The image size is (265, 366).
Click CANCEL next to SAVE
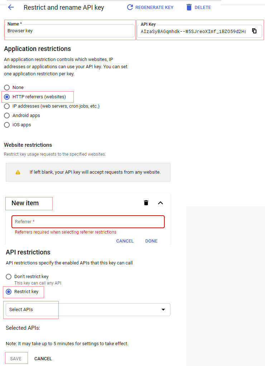tap(43, 358)
